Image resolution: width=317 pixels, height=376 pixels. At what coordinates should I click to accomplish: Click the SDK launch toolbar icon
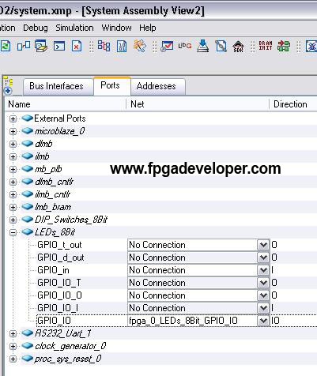click(x=238, y=47)
